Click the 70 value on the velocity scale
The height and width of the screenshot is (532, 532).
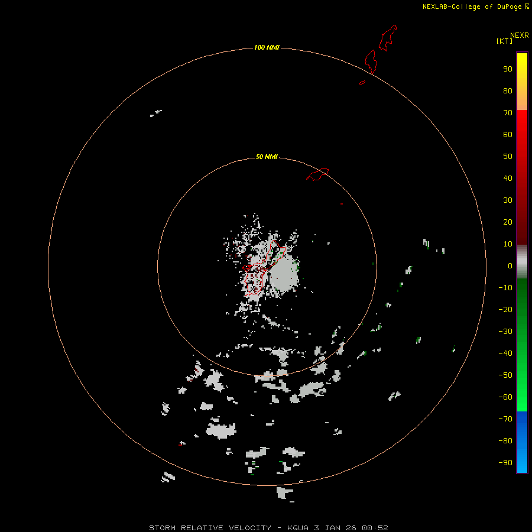point(508,113)
